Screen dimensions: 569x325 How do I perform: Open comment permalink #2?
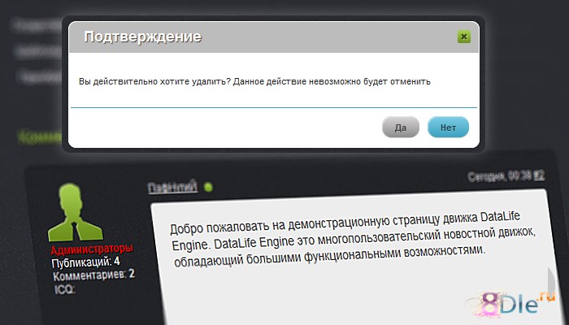[x=540, y=175]
